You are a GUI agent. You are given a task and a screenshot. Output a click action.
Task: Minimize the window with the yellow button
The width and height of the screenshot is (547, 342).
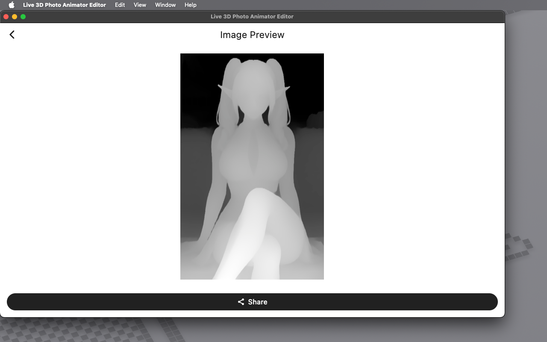pyautogui.click(x=15, y=17)
